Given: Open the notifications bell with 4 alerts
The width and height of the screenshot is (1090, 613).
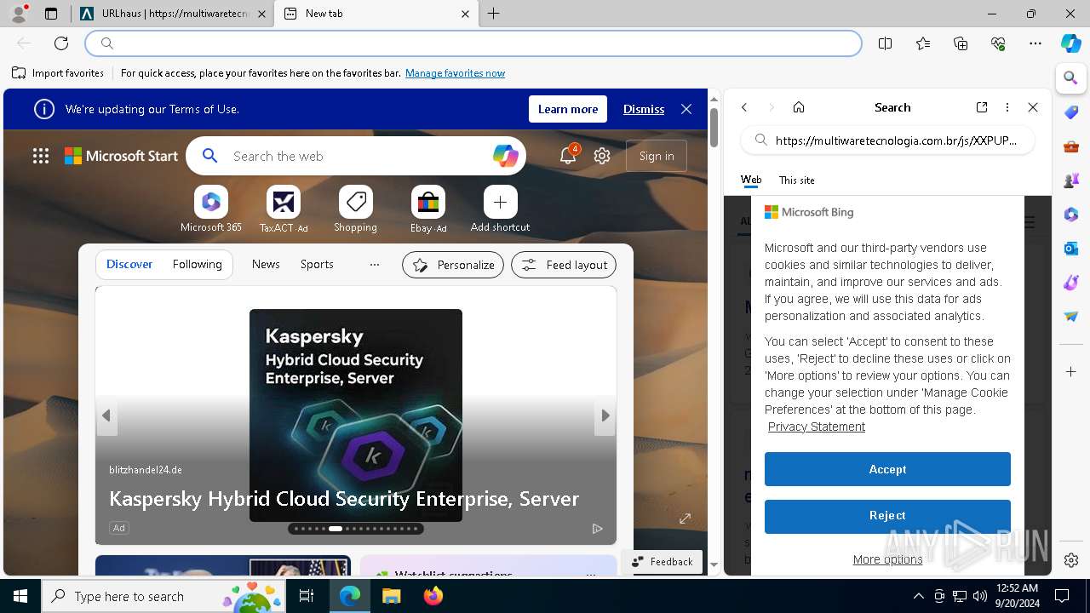Looking at the screenshot, I should [x=568, y=156].
